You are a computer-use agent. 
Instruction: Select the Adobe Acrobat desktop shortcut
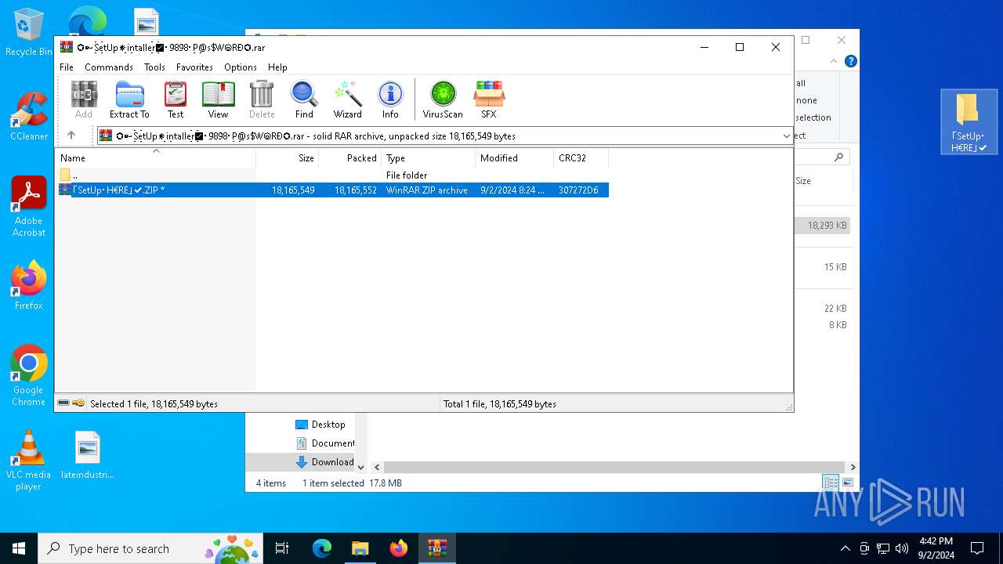tap(29, 207)
